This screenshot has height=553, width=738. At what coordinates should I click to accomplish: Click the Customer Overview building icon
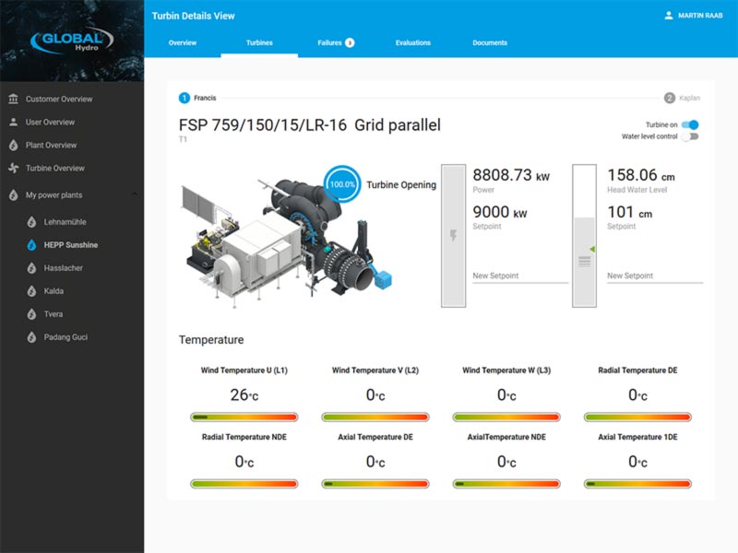[13, 99]
